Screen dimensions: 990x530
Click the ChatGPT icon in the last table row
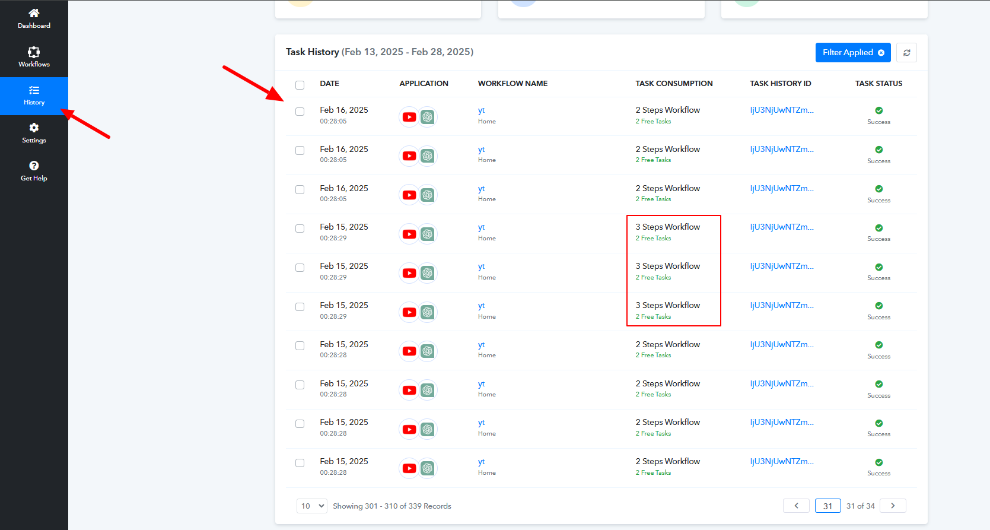pyautogui.click(x=428, y=468)
